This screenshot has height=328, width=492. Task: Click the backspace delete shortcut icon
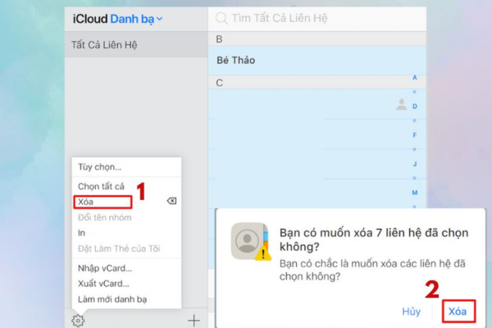tap(171, 201)
